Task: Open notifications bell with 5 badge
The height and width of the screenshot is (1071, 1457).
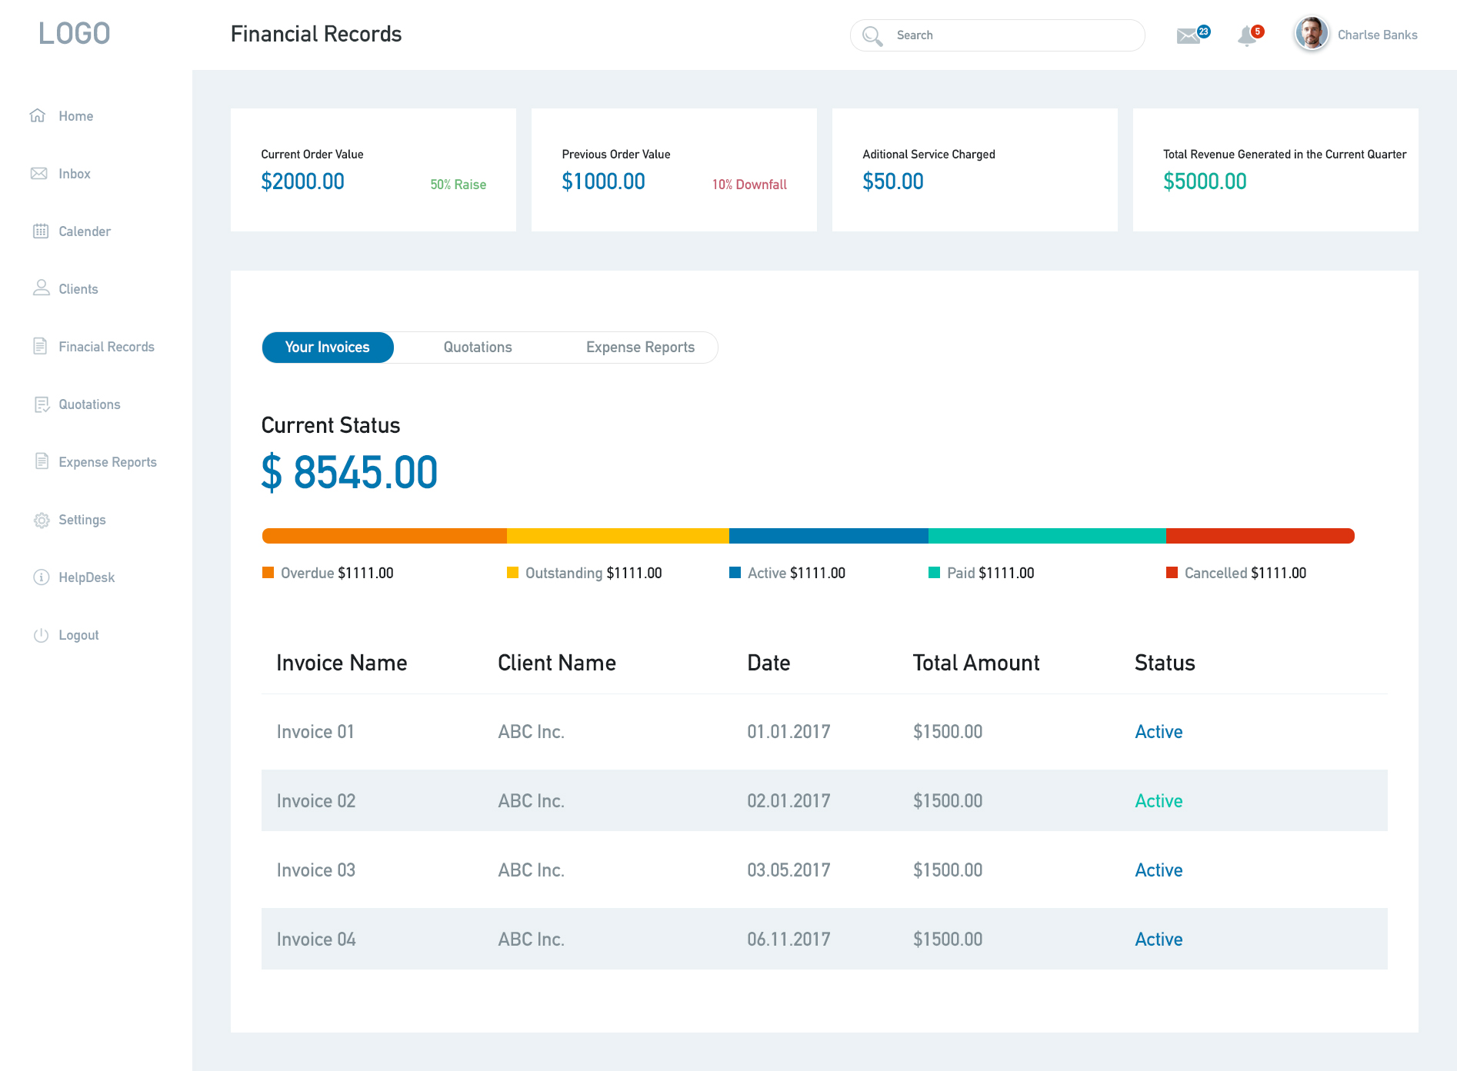Action: [1250, 35]
